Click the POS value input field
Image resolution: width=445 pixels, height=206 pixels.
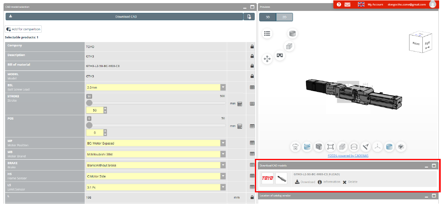click(x=94, y=133)
